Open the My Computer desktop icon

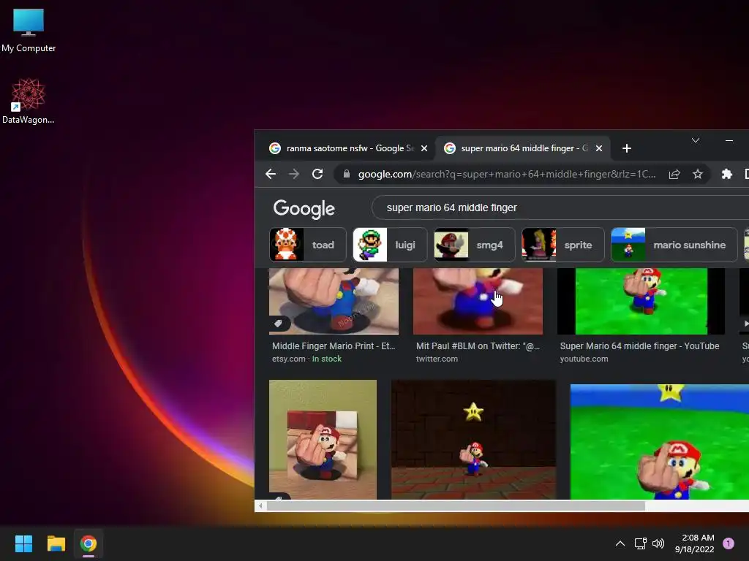coord(29,31)
